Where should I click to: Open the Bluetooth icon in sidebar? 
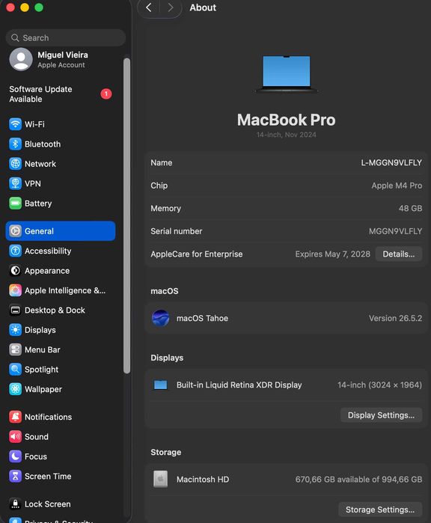16,144
